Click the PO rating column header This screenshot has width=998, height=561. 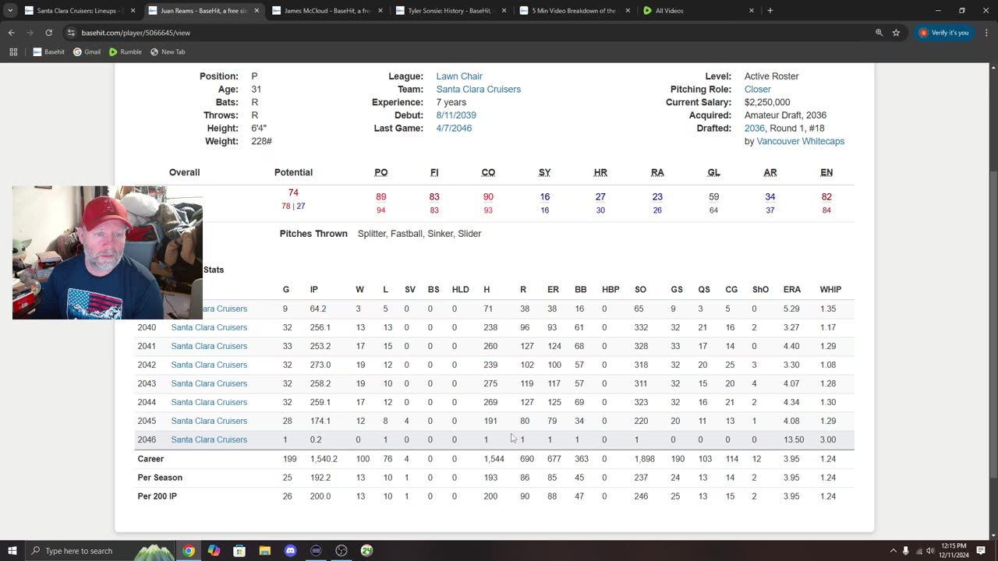coord(381,173)
